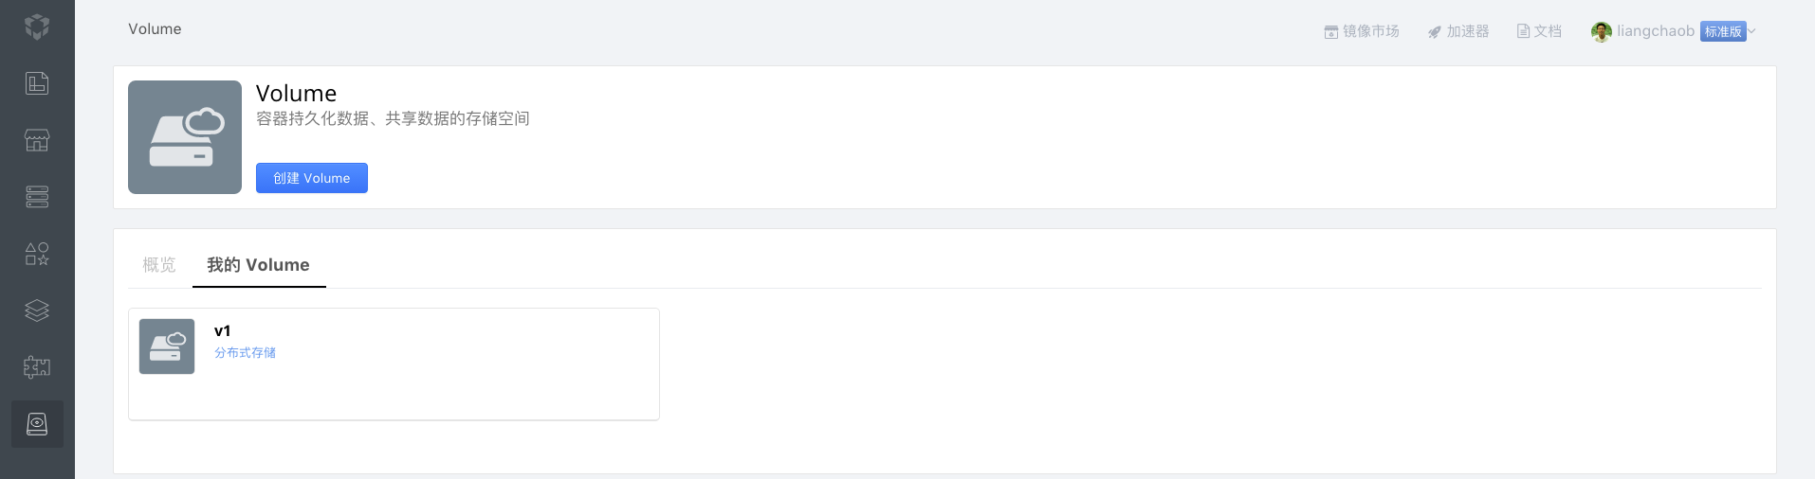Open the 加速器 rocket link
Image resolution: width=1815 pixels, height=479 pixels.
pos(1458,31)
